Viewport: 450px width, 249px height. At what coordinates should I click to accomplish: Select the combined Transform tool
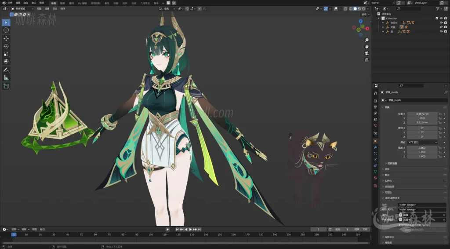(x=6, y=62)
